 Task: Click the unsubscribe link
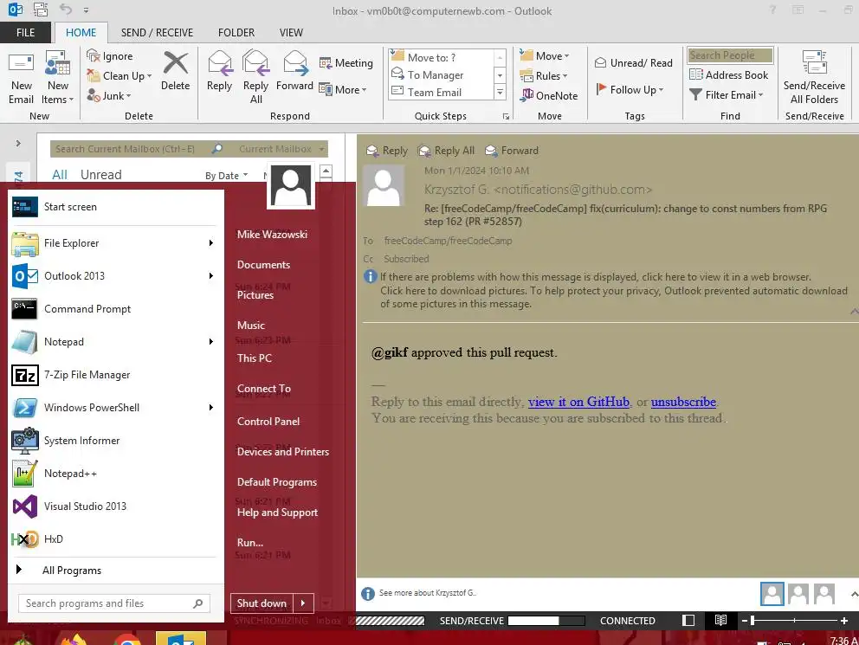[x=683, y=402]
